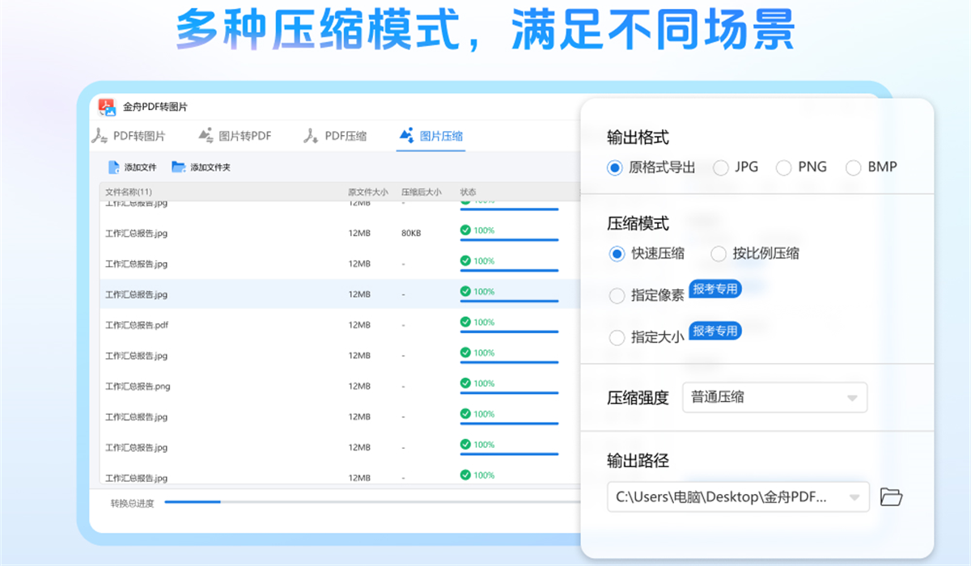The height and width of the screenshot is (566, 971).
Task: Switch to the PDF压缩 tab
Action: (x=346, y=136)
